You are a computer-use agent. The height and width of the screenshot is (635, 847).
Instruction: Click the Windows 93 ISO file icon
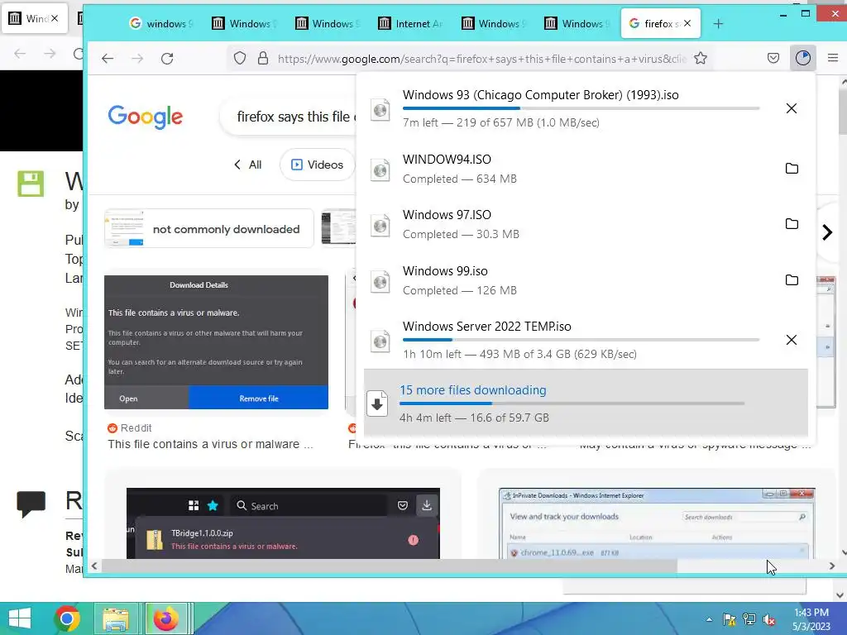tap(380, 110)
